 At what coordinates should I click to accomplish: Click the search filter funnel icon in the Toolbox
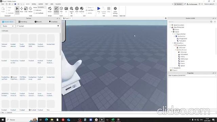pos(58,26)
